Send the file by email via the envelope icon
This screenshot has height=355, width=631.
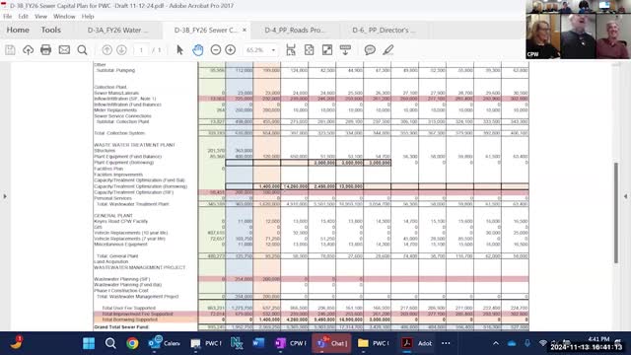tap(64, 50)
